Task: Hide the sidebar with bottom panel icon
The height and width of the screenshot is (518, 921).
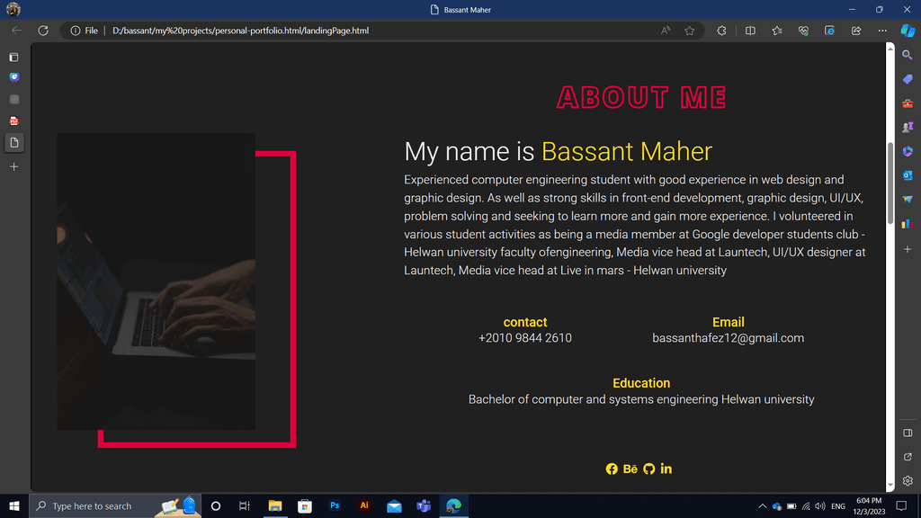Action: tap(908, 433)
